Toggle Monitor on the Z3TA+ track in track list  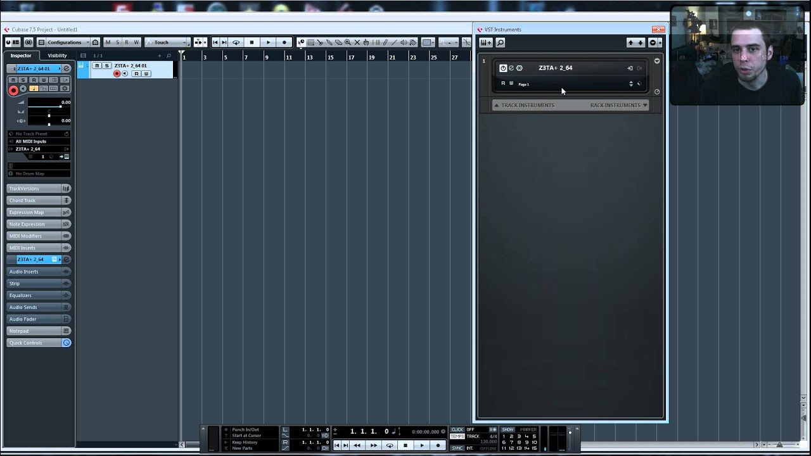(125, 73)
